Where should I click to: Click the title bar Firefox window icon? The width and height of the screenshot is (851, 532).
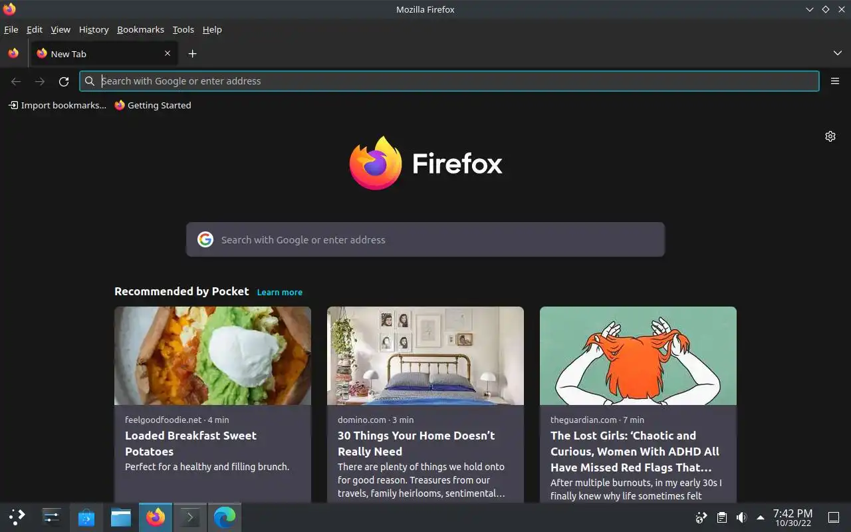click(9, 9)
